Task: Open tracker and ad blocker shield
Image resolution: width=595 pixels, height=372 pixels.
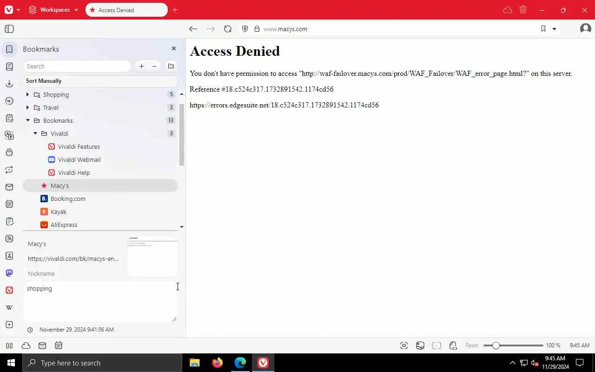Action: click(245, 29)
